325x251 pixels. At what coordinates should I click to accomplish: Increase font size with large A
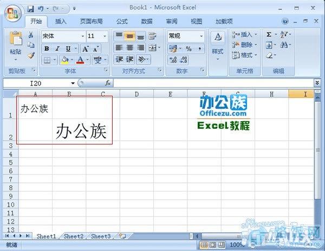[86, 49]
